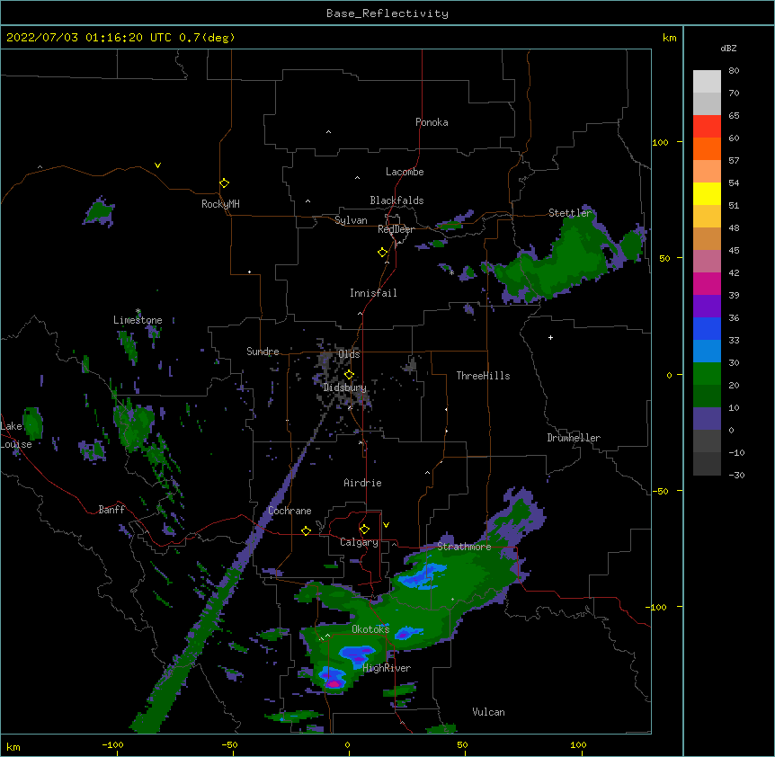Click the Lake Louise label at left edge
This screenshot has height=757, width=775.
pyautogui.click(x=16, y=435)
